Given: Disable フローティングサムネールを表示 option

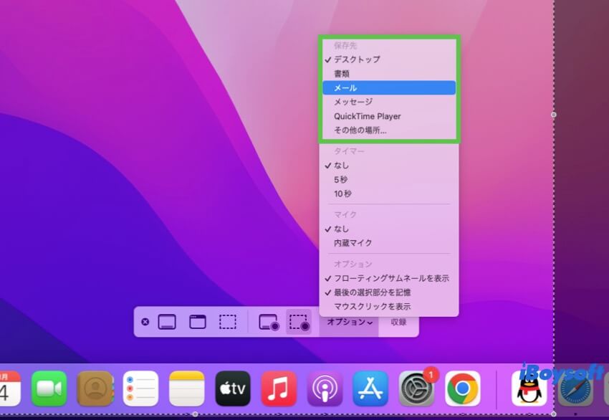Looking at the screenshot, I should 387,278.
